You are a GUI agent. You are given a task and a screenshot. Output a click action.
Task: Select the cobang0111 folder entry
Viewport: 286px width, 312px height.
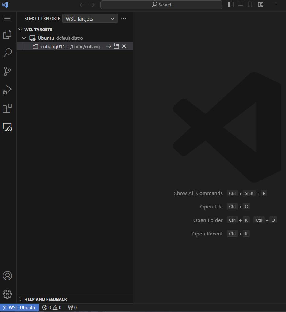pos(75,46)
